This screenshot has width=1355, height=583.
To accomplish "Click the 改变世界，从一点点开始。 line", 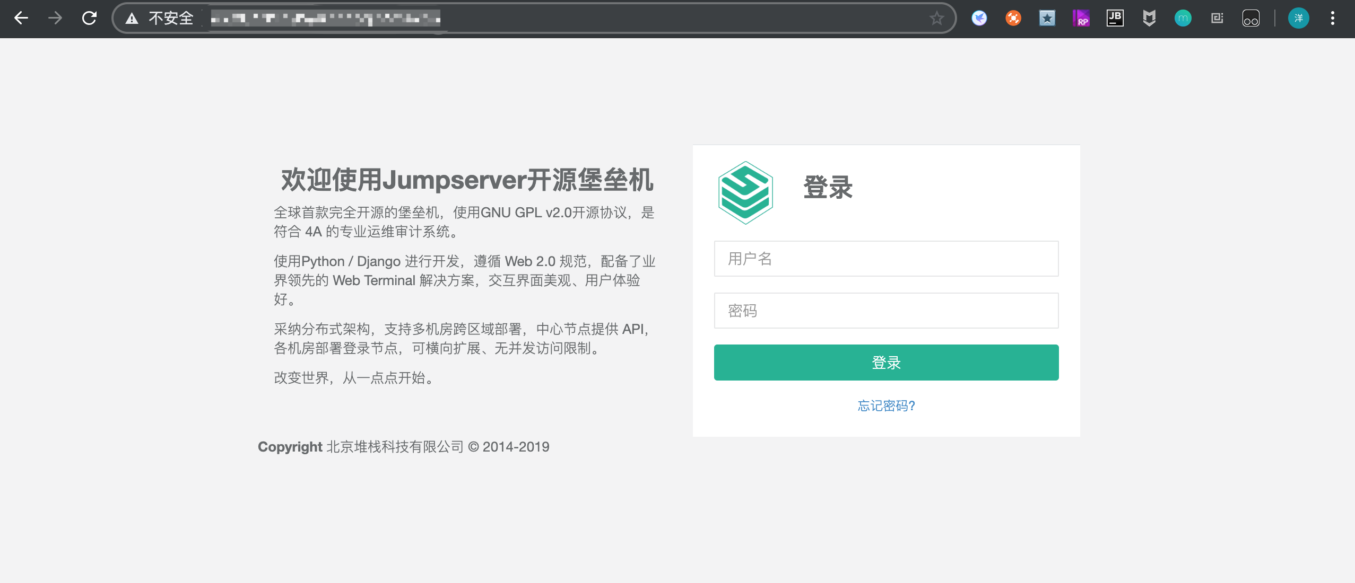I will coord(355,378).
